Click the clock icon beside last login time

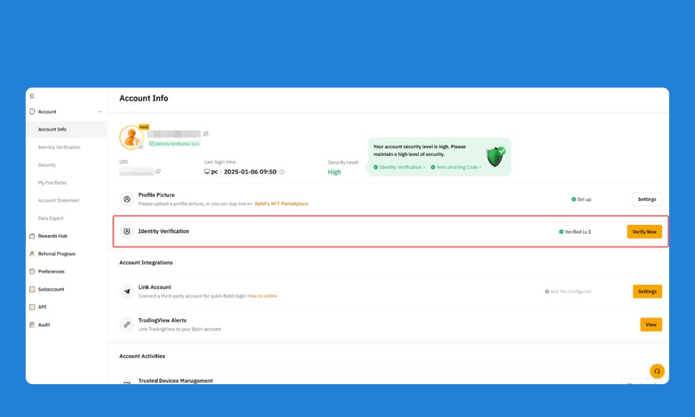[x=281, y=171]
